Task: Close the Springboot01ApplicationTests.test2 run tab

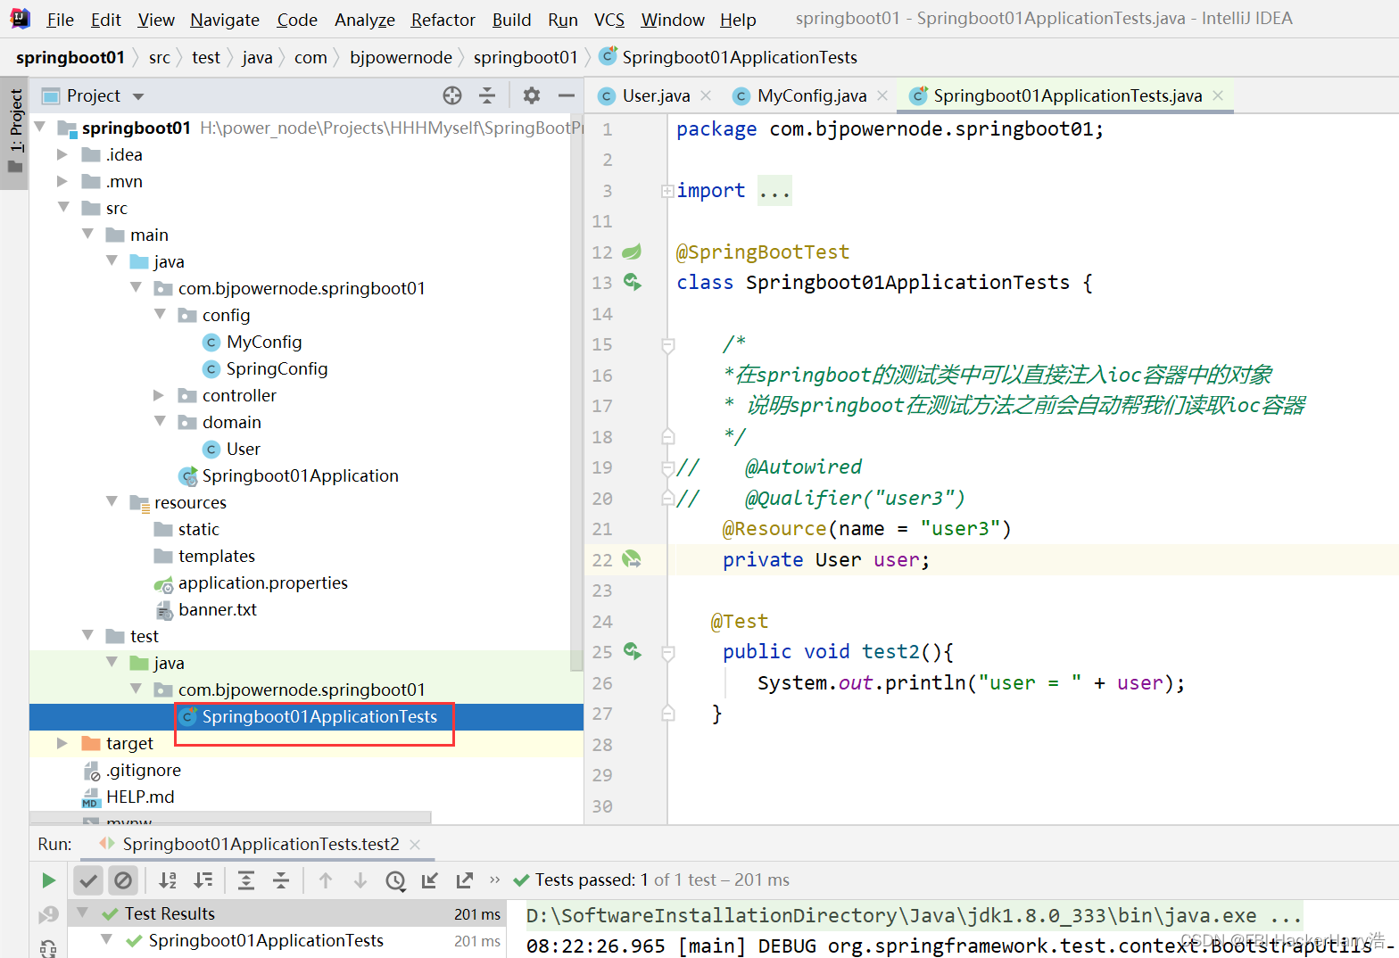Action: click(x=415, y=844)
